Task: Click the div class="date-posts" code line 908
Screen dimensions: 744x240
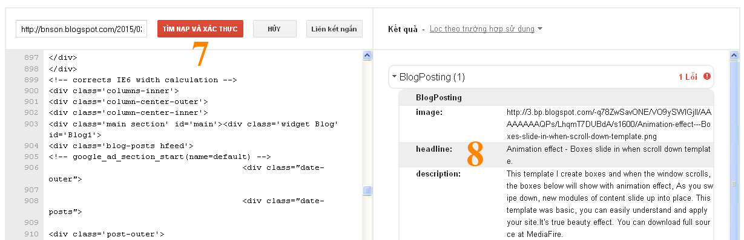Action: point(186,206)
